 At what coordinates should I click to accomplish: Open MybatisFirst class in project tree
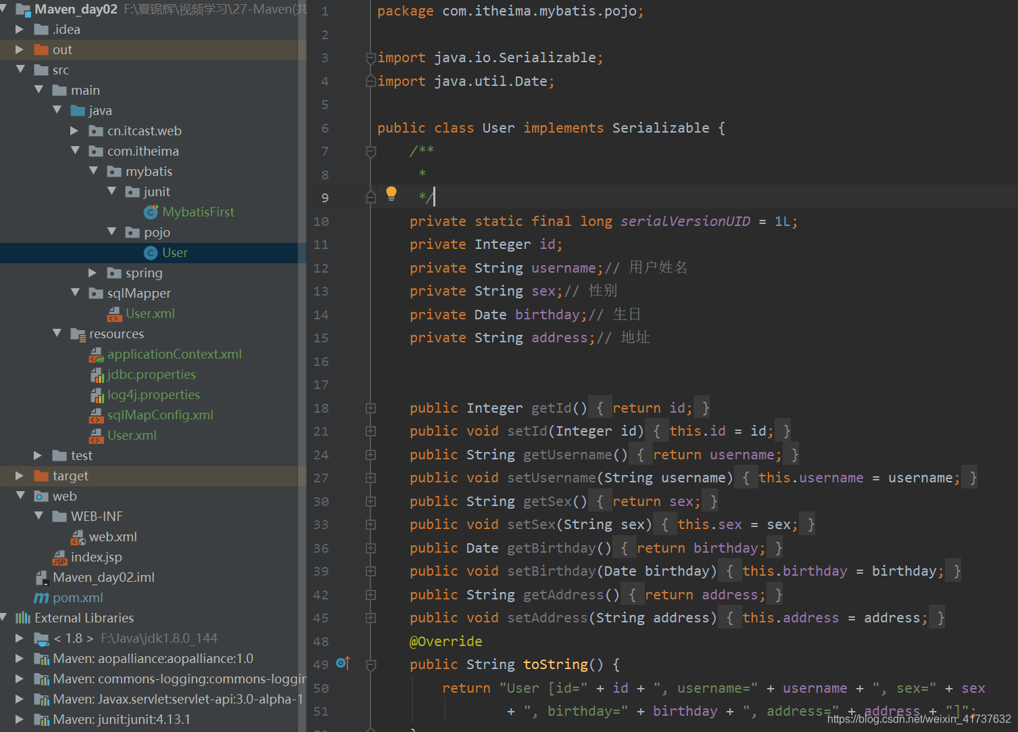point(198,212)
